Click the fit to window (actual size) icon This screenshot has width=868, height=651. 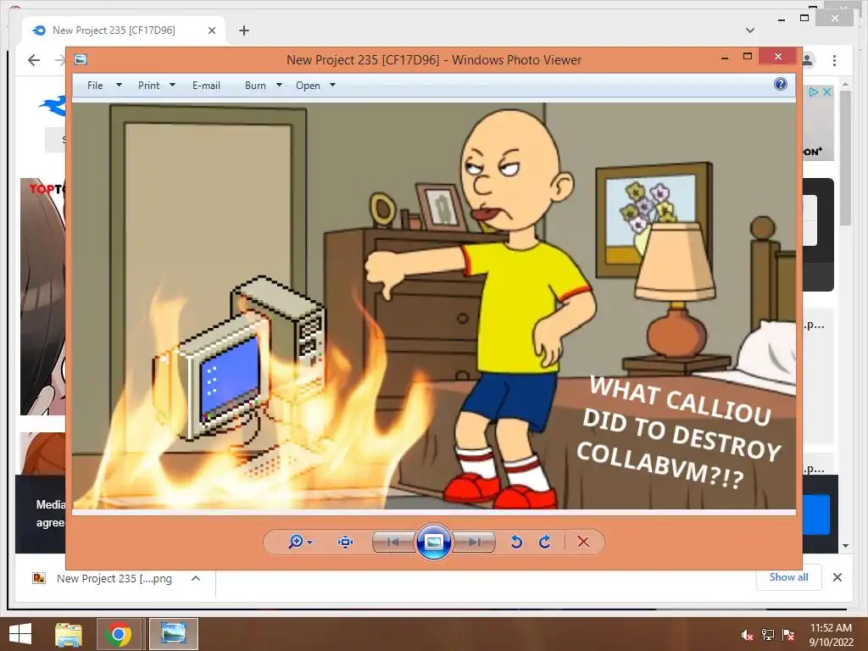pyautogui.click(x=346, y=542)
